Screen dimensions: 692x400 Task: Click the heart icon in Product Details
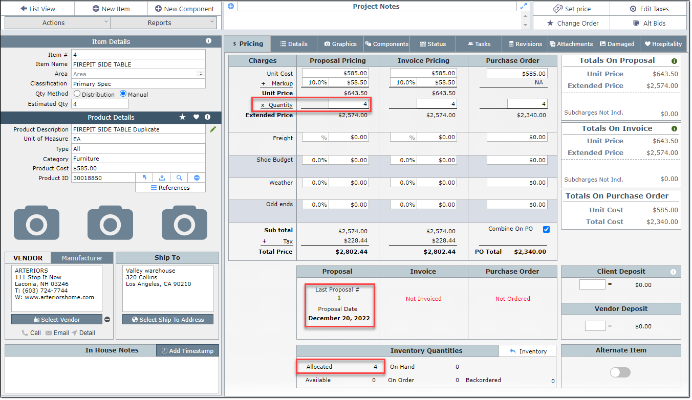(196, 117)
